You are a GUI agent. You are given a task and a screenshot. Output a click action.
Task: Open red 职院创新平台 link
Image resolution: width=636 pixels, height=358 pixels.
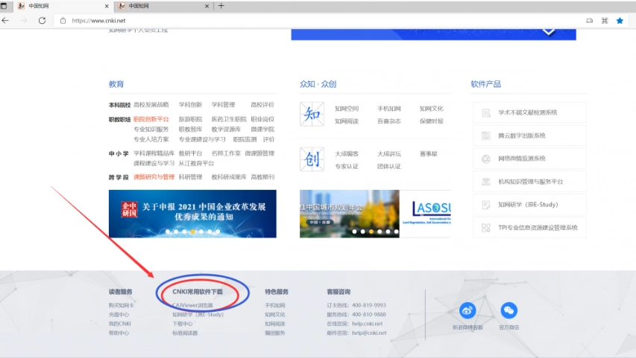[x=151, y=119]
